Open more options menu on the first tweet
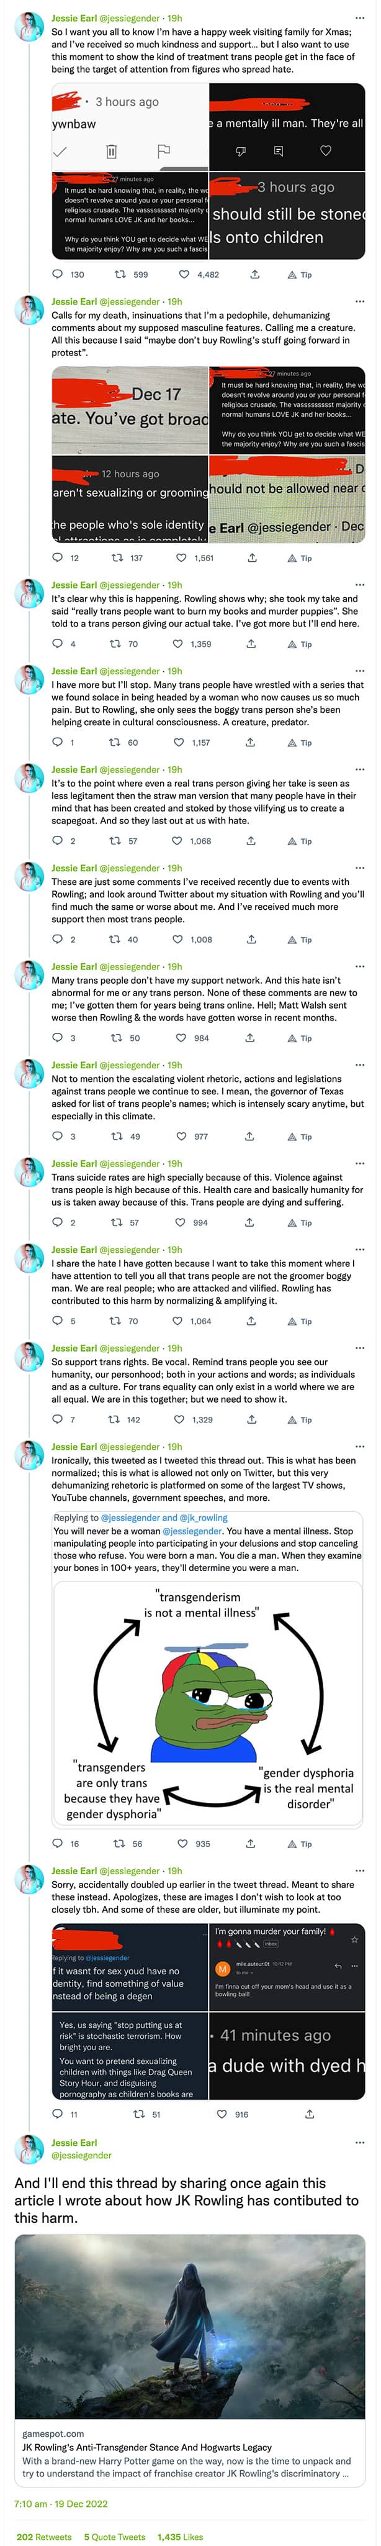Image resolution: width=381 pixels, height=2546 pixels. click(361, 18)
